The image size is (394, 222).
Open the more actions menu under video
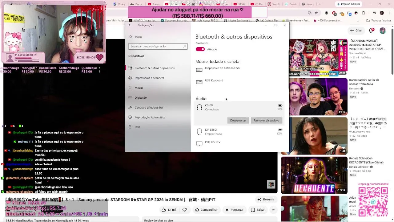click(273, 210)
